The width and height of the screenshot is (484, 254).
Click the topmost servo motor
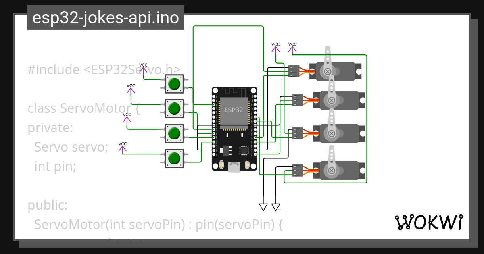(x=335, y=71)
